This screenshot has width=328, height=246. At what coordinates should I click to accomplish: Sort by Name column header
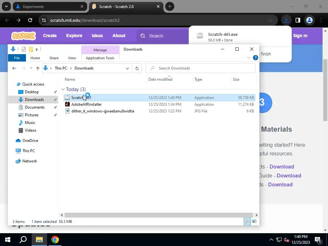click(70, 79)
